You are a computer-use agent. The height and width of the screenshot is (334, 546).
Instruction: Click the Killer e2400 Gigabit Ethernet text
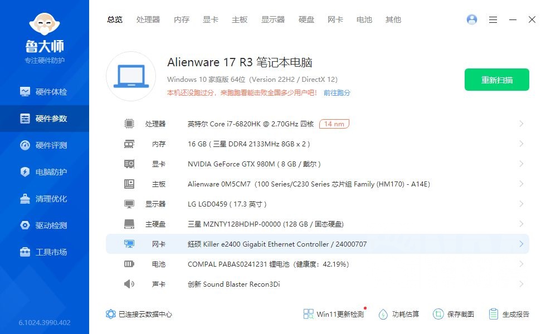pos(277,244)
